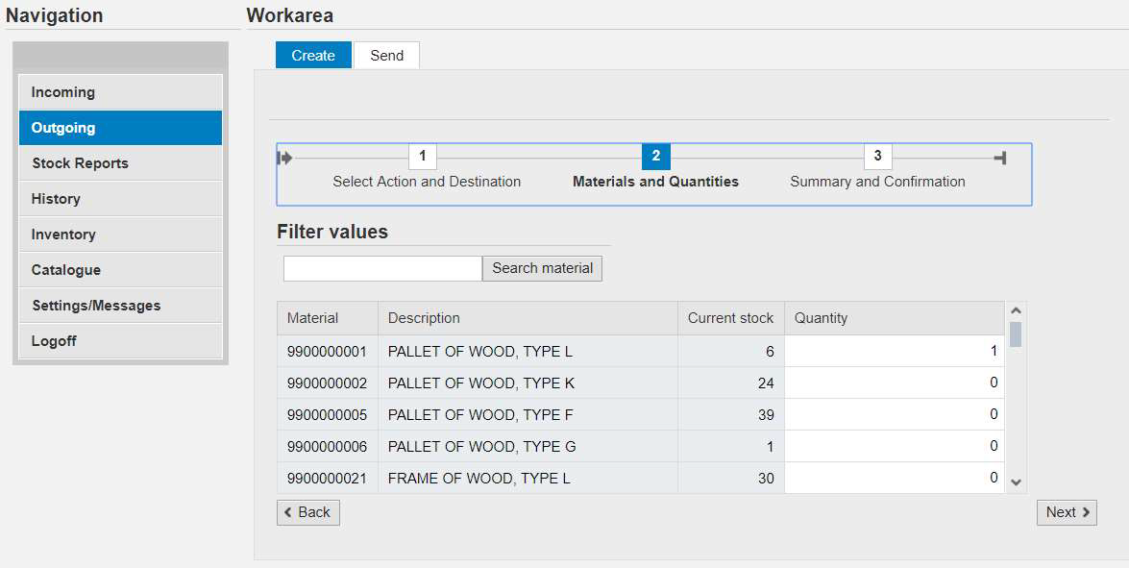Viewport: 1129px width, 568px height.
Task: Click Logoff in the navigation
Action: tap(120, 341)
